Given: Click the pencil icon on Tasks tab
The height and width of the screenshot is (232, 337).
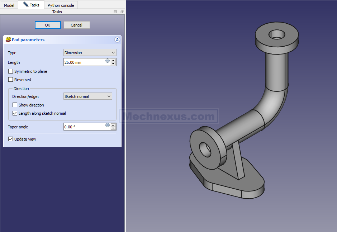Looking at the screenshot, I should pyautogui.click(x=25, y=4).
